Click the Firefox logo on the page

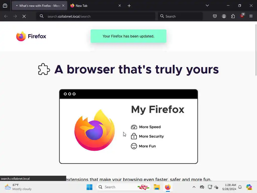point(31,36)
